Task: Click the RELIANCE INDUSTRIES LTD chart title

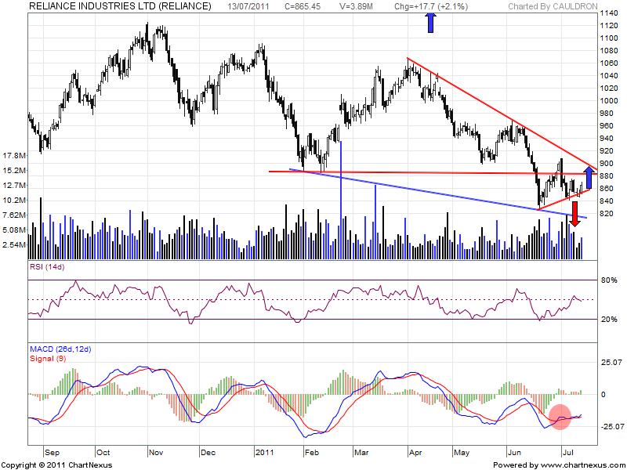Action: [120, 6]
